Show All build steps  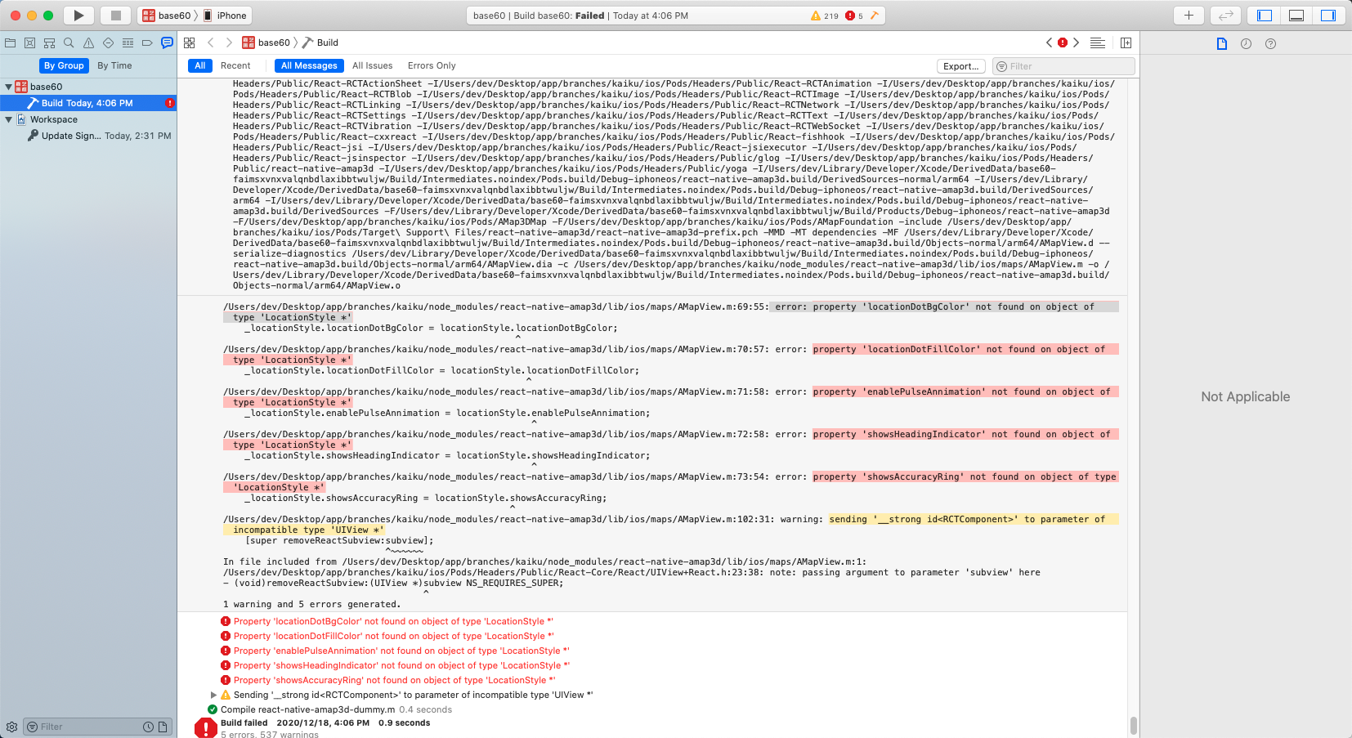[x=200, y=65]
